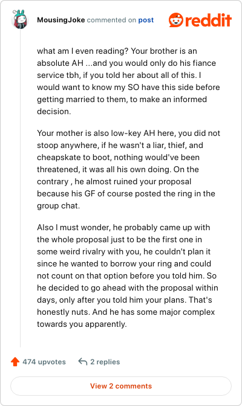Viewport: 242px width, 406px height.
Task: Click the line containing "cheapskate to boot"
Action: pyautogui.click(x=118, y=157)
